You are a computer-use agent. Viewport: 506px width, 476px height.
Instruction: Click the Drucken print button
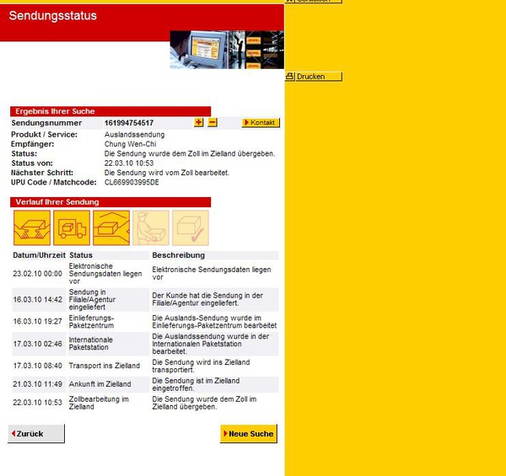click(x=319, y=77)
